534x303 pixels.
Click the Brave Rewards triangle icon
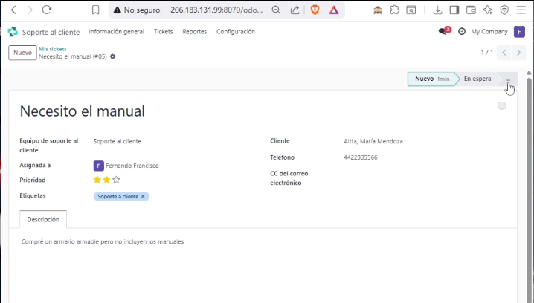point(334,10)
